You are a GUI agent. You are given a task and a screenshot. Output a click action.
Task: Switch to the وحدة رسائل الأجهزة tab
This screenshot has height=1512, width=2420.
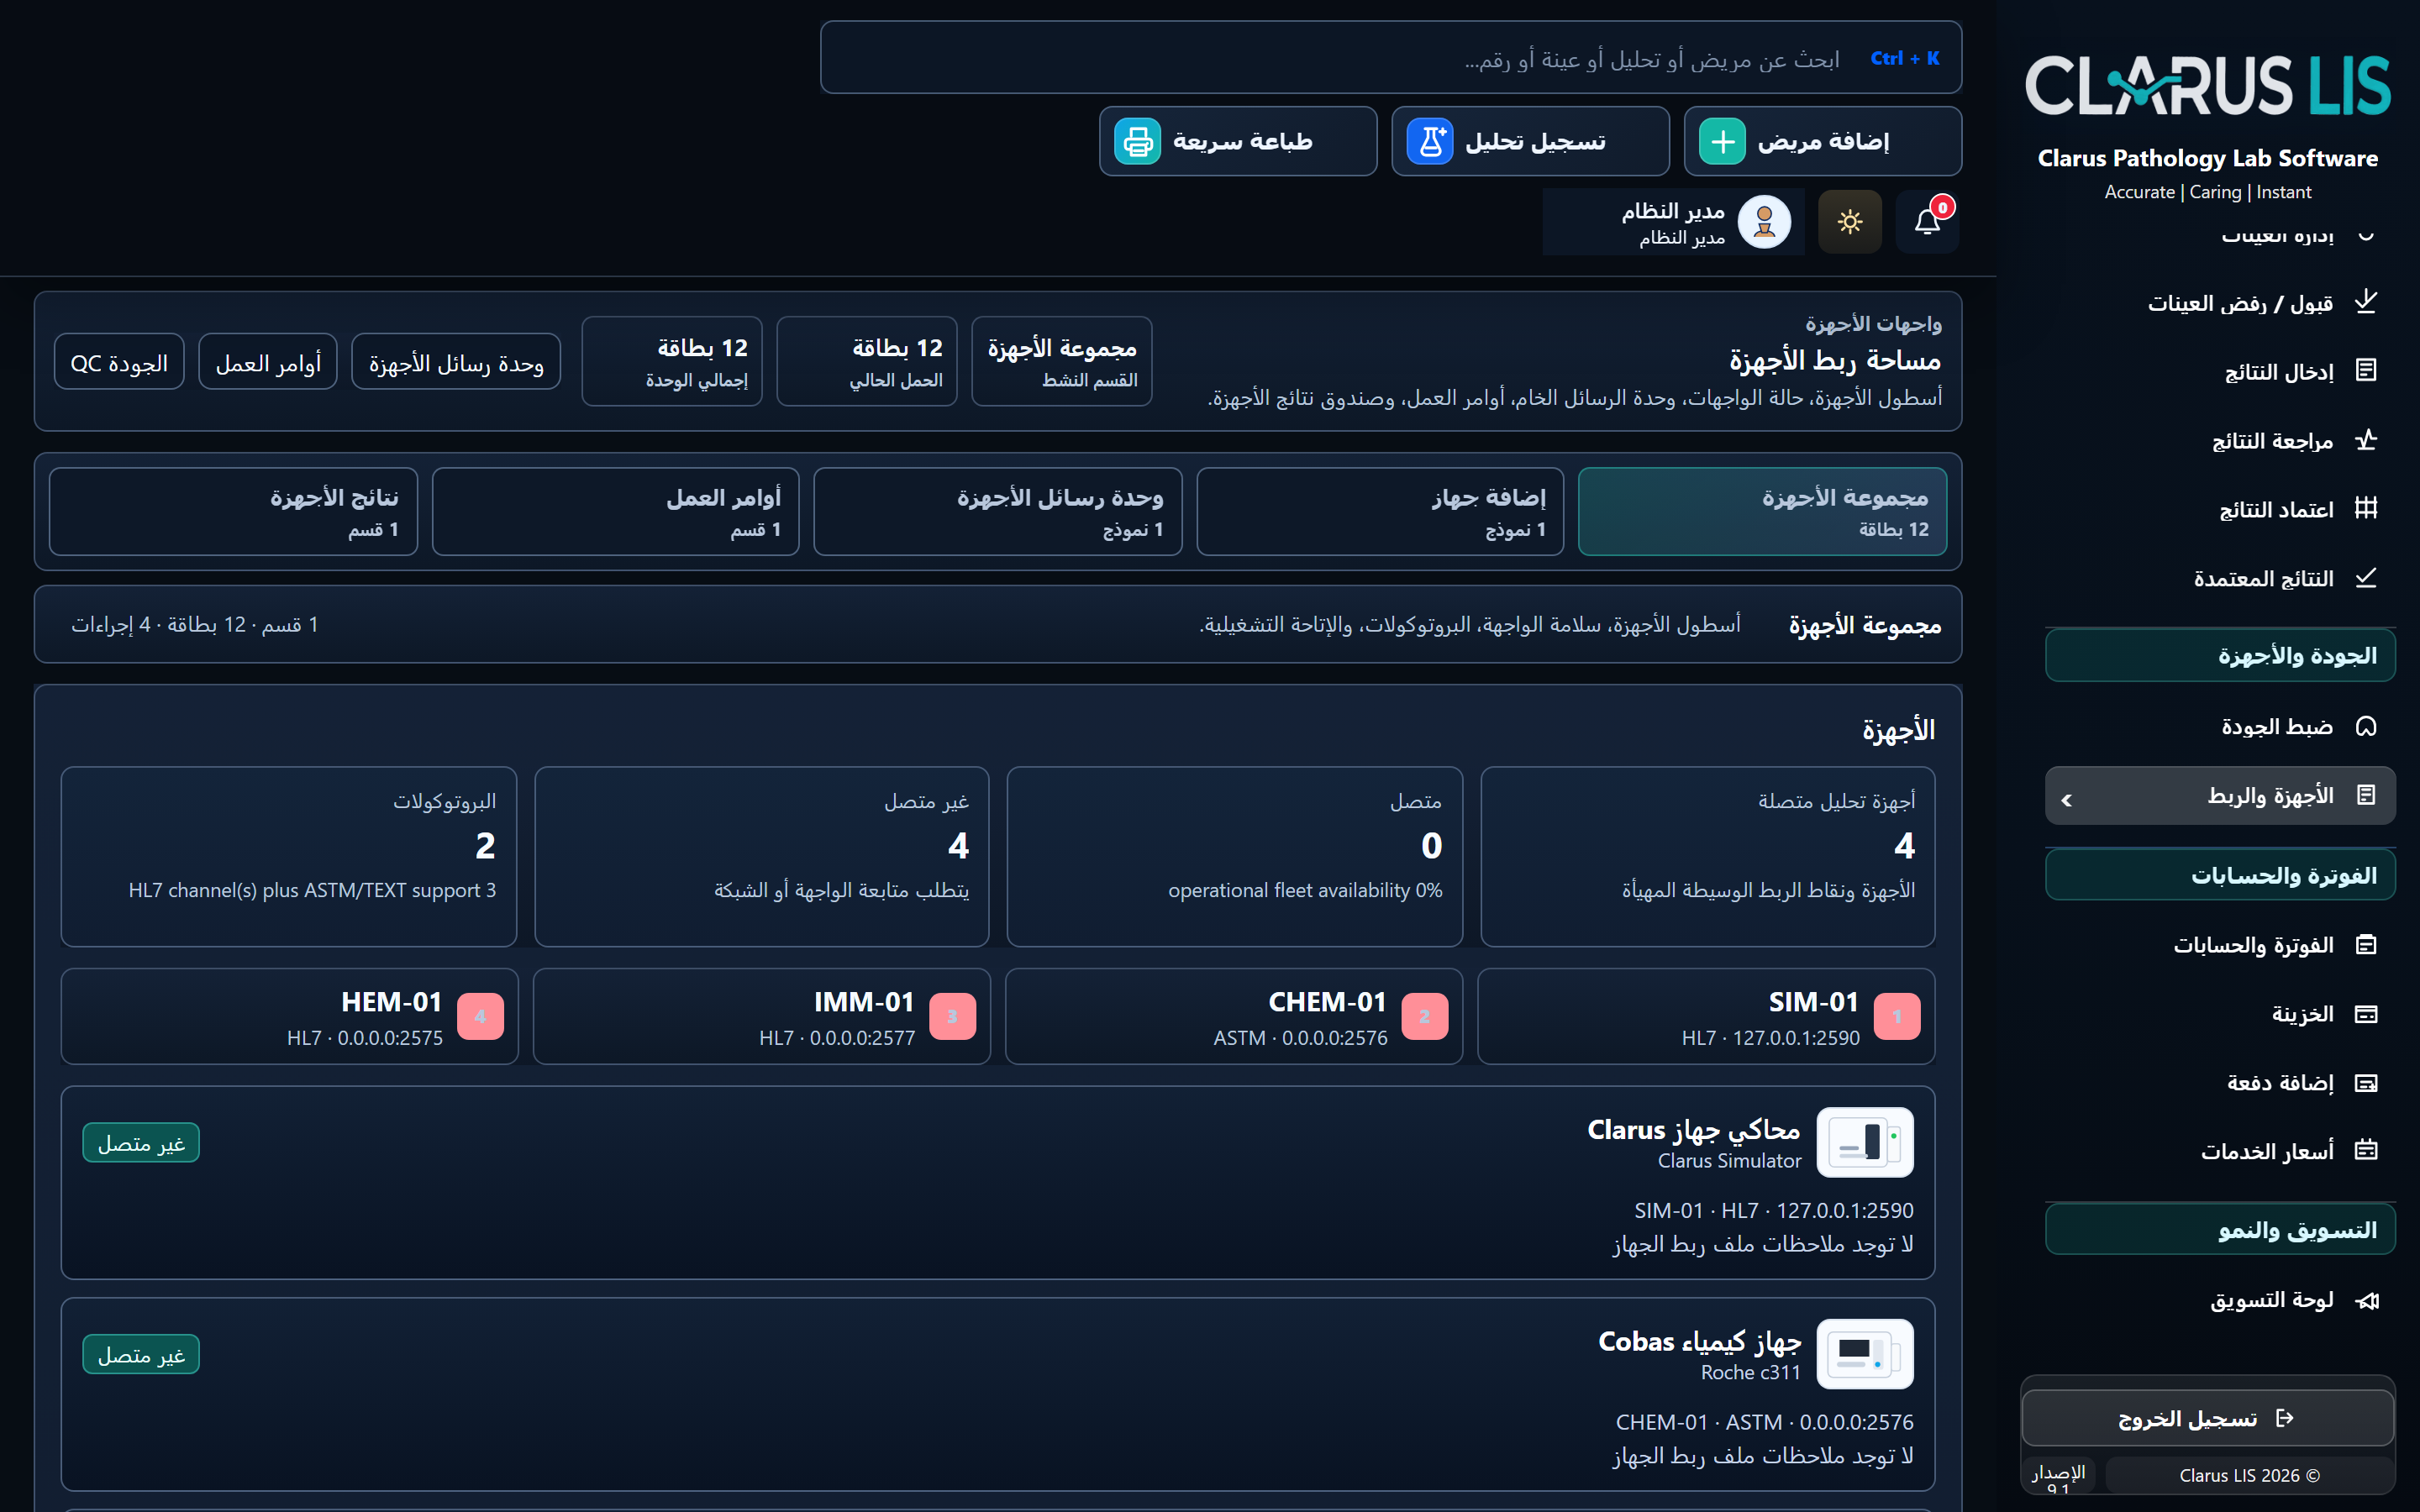click(x=998, y=512)
